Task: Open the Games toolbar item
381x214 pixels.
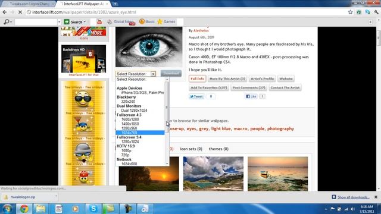Action: pyautogui.click(x=167, y=21)
